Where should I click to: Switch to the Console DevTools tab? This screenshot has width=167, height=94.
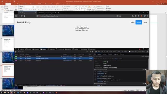(x=28, y=49)
